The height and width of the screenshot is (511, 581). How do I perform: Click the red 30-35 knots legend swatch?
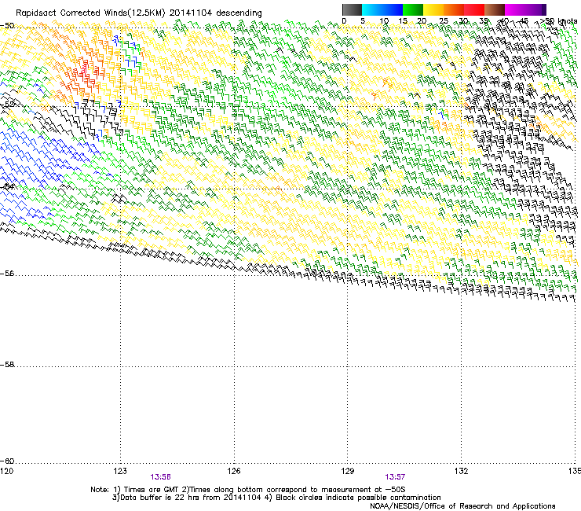(x=474, y=9)
